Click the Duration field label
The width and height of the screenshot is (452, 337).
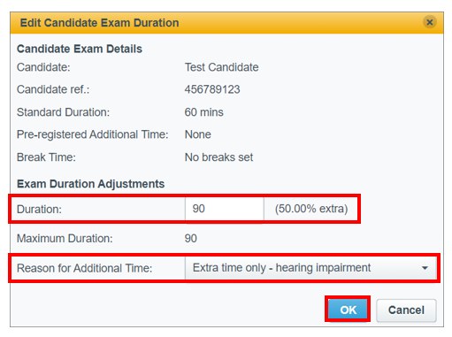pyautogui.click(x=39, y=209)
